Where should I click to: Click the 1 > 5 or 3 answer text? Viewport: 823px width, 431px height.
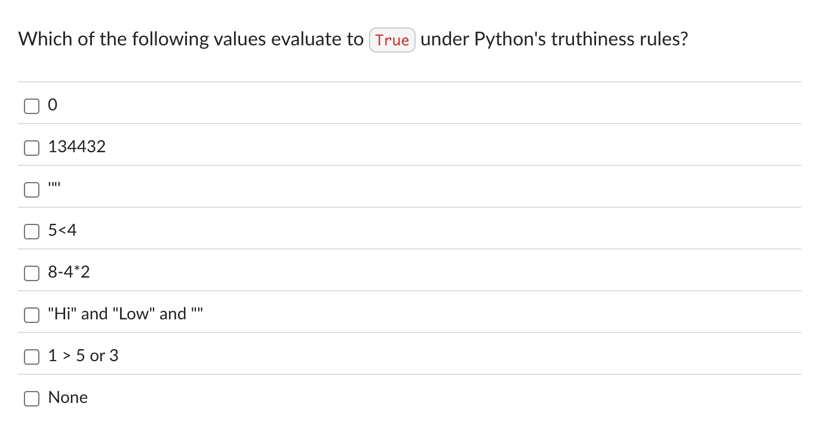tap(83, 355)
